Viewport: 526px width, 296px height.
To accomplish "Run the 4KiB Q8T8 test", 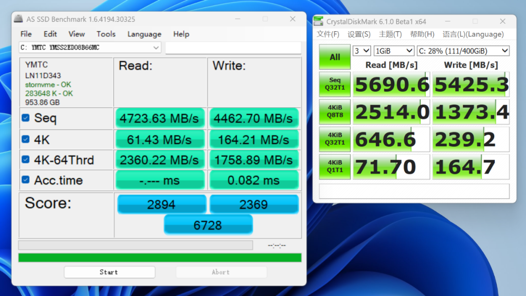I will coord(335,111).
